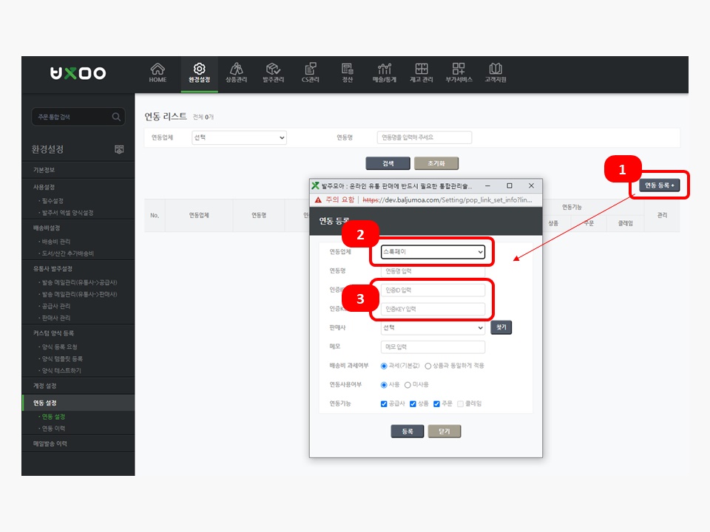Click the 인증KEY 입력 field
Viewport: 710px width, 532px height.
tap(433, 309)
